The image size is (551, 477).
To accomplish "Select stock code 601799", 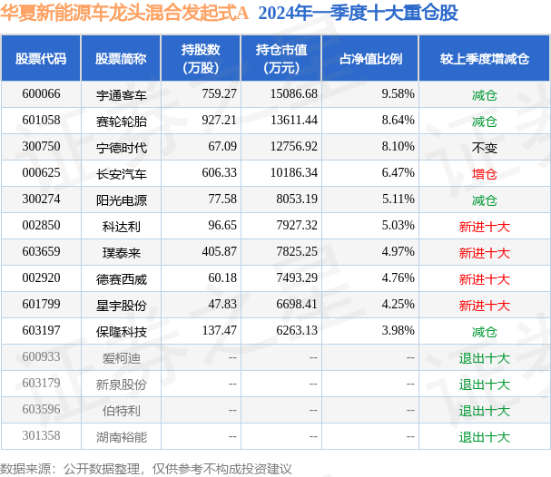I will click(41, 305).
